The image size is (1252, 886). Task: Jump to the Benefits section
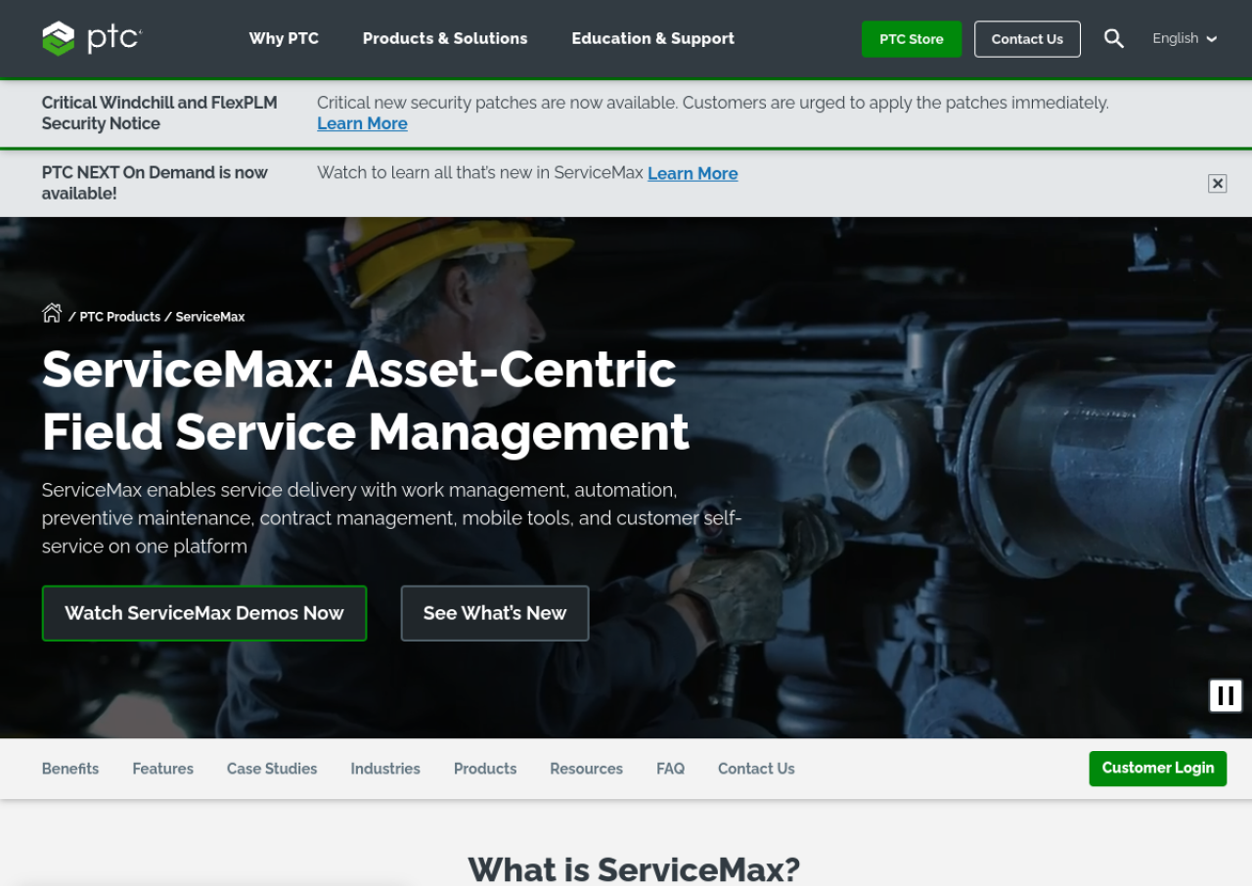tap(70, 769)
